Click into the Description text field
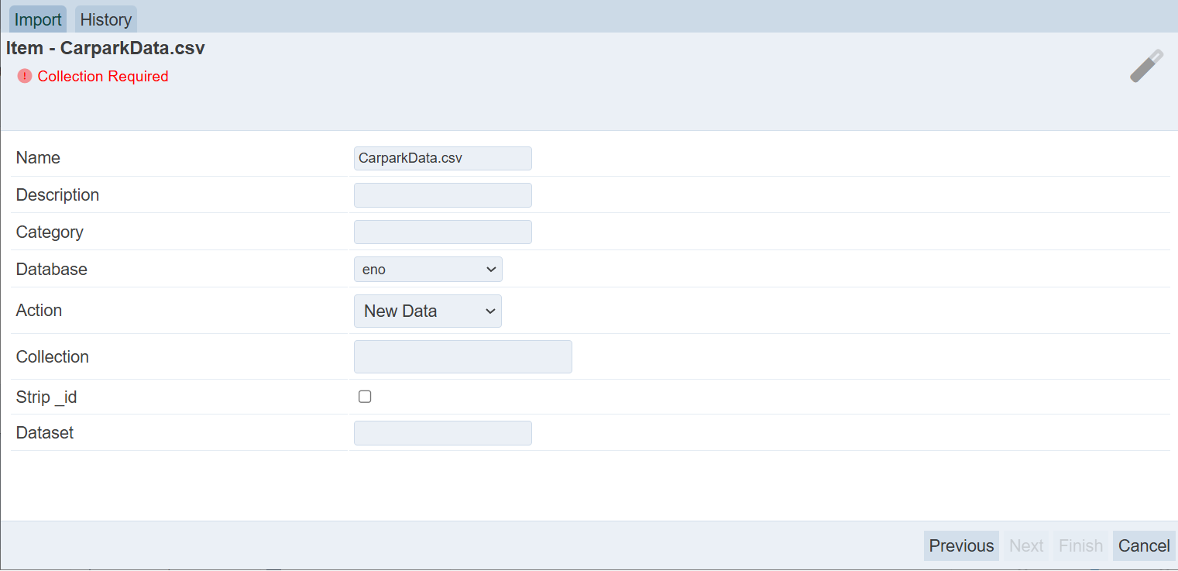This screenshot has height=571, width=1178. 442,195
